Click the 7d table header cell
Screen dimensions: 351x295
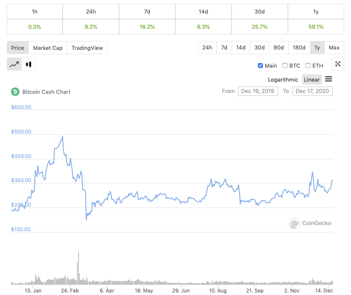[x=147, y=11]
